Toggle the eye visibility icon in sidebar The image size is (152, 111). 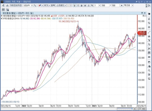click(x=149, y=57)
